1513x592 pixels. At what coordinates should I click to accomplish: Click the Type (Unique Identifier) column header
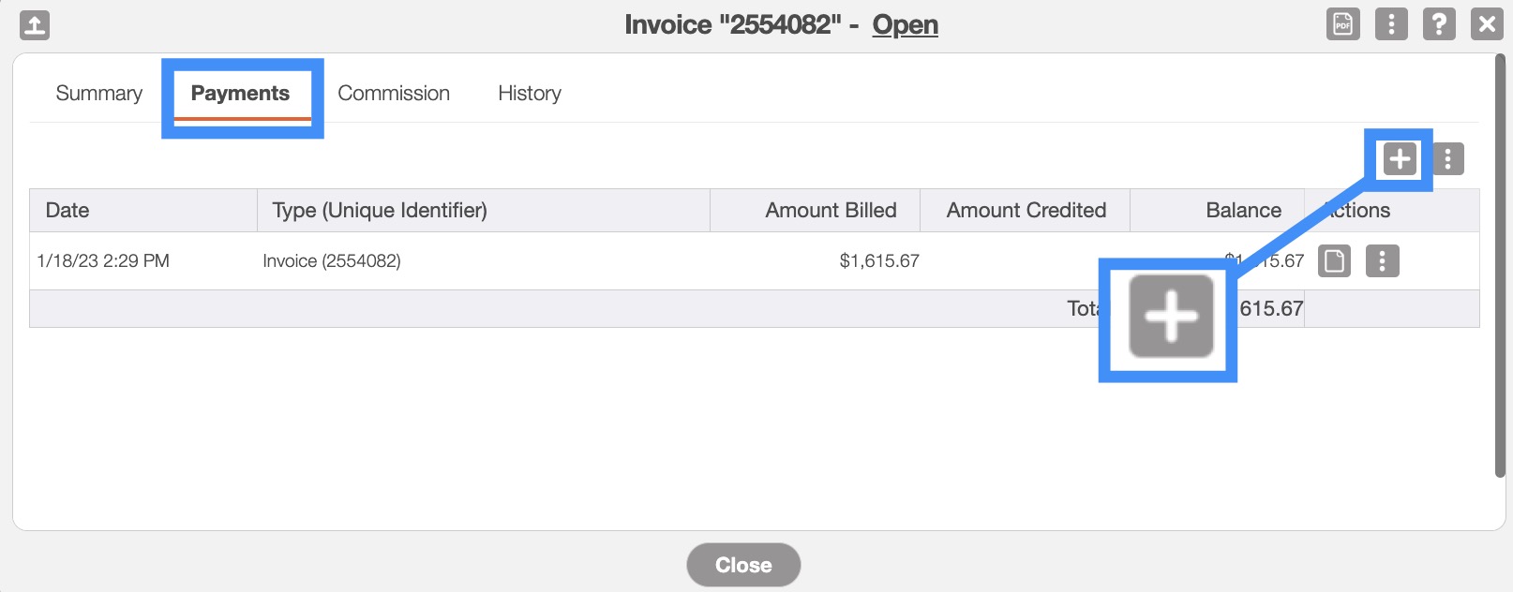click(380, 211)
